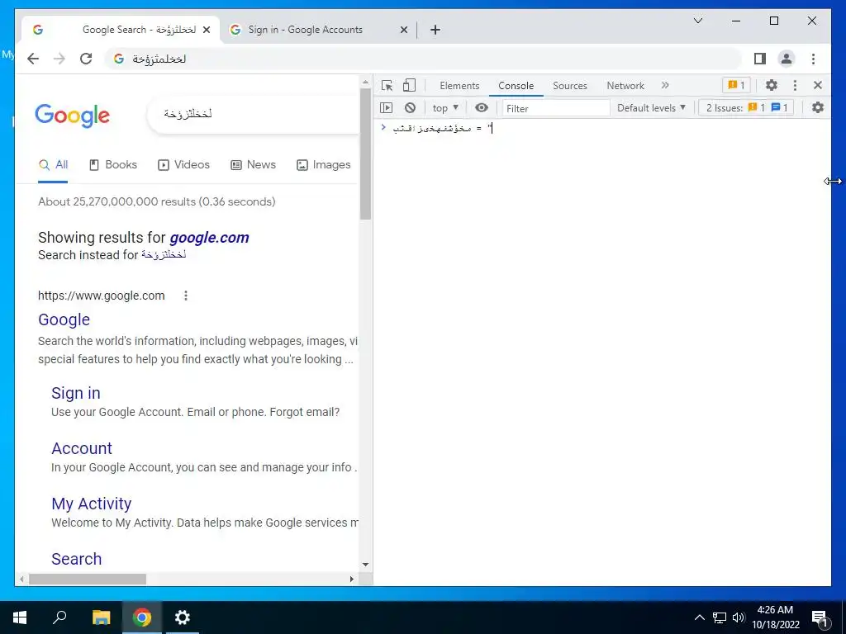Expand the hidden DevTools tabs chevron

point(665,85)
